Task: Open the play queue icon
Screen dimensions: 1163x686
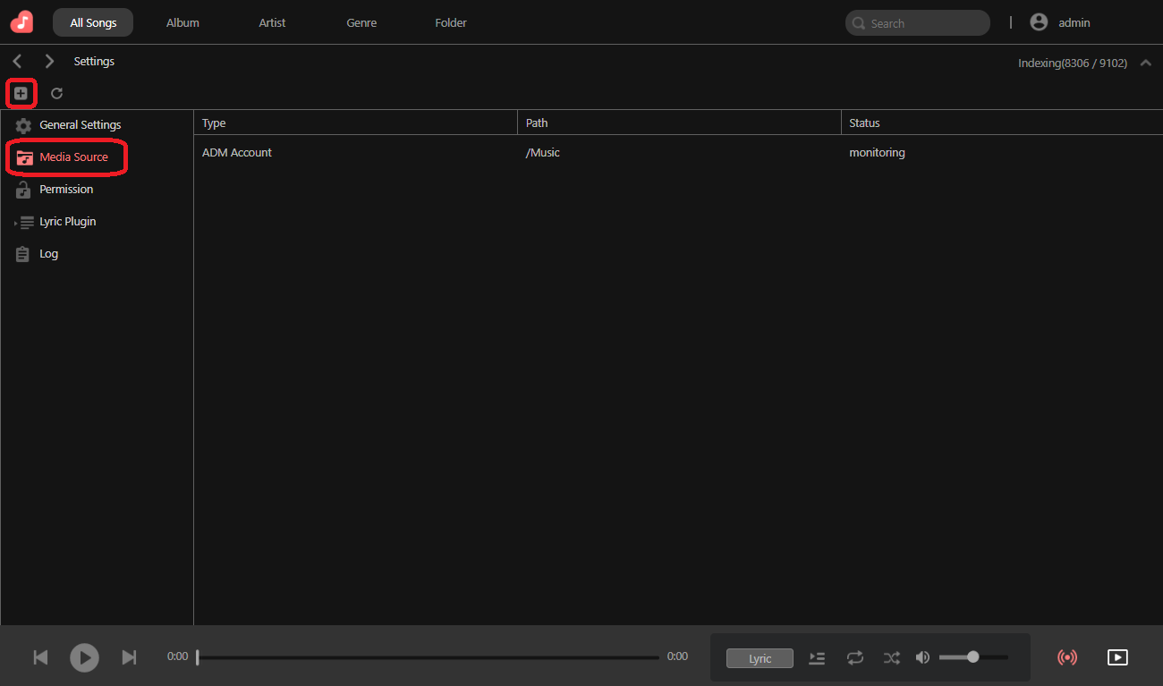Action: 817,658
